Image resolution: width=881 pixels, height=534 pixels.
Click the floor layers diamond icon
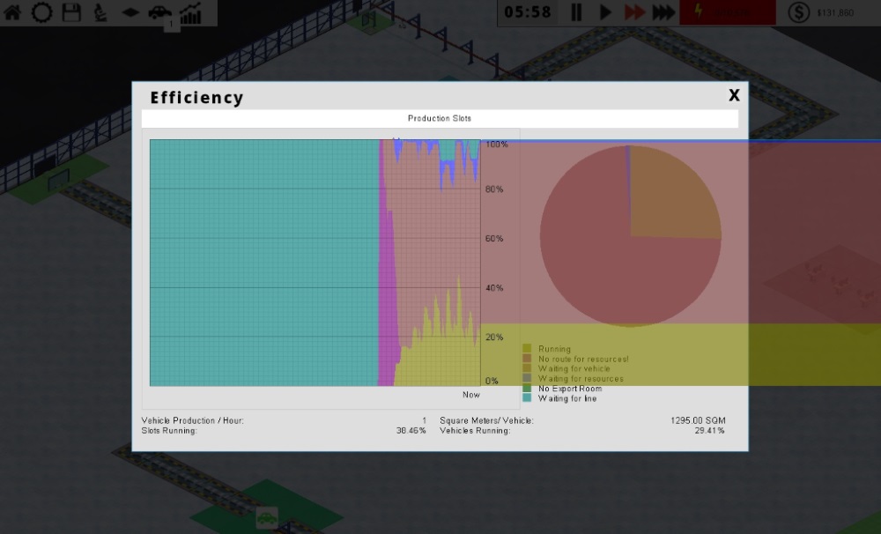pos(130,12)
